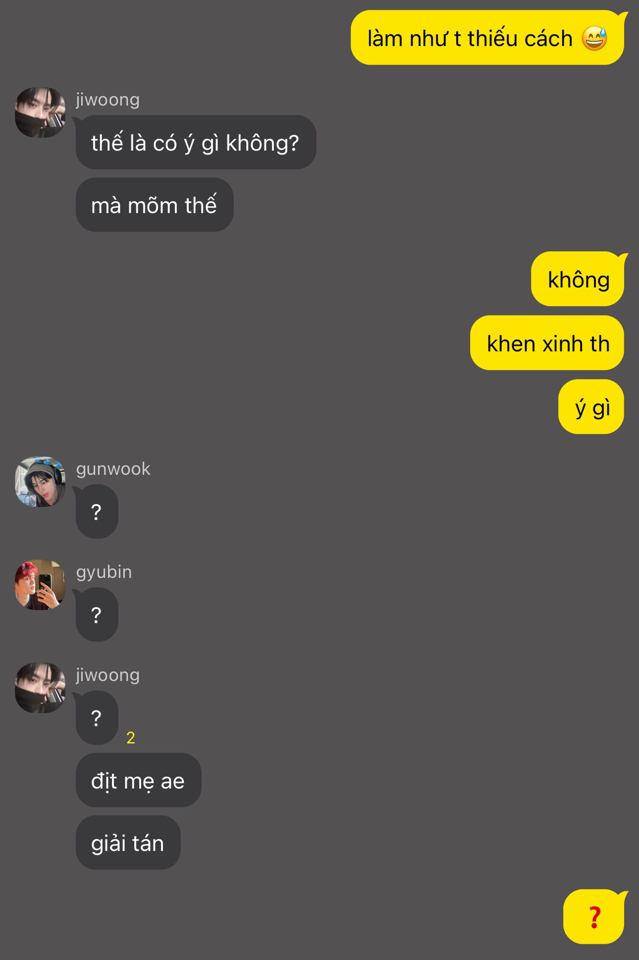The width and height of the screenshot is (639, 960).
Task: Open gunwook's profile avatar
Action: tap(40, 481)
